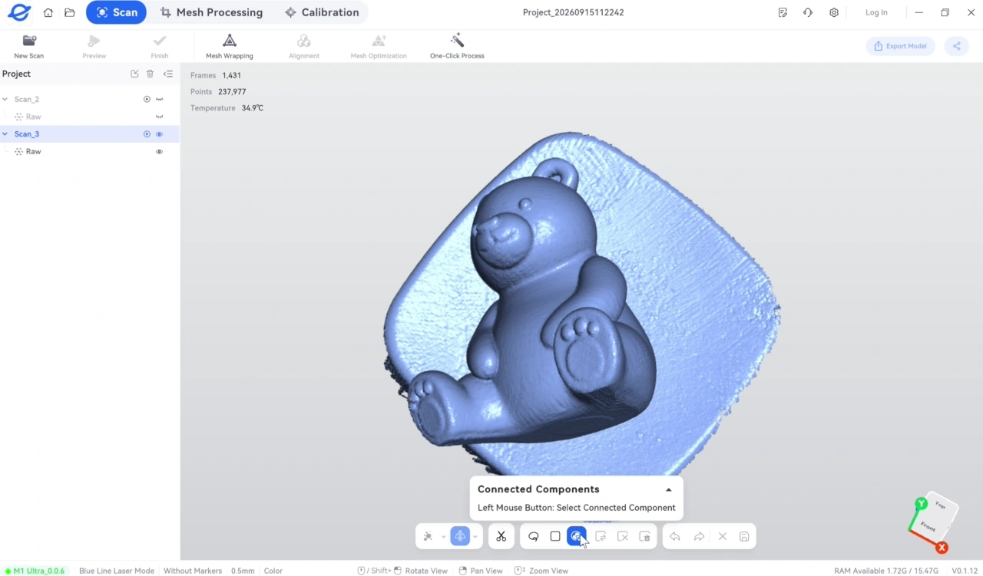Select the rectangle selection tool
983x576 pixels.
coord(555,536)
